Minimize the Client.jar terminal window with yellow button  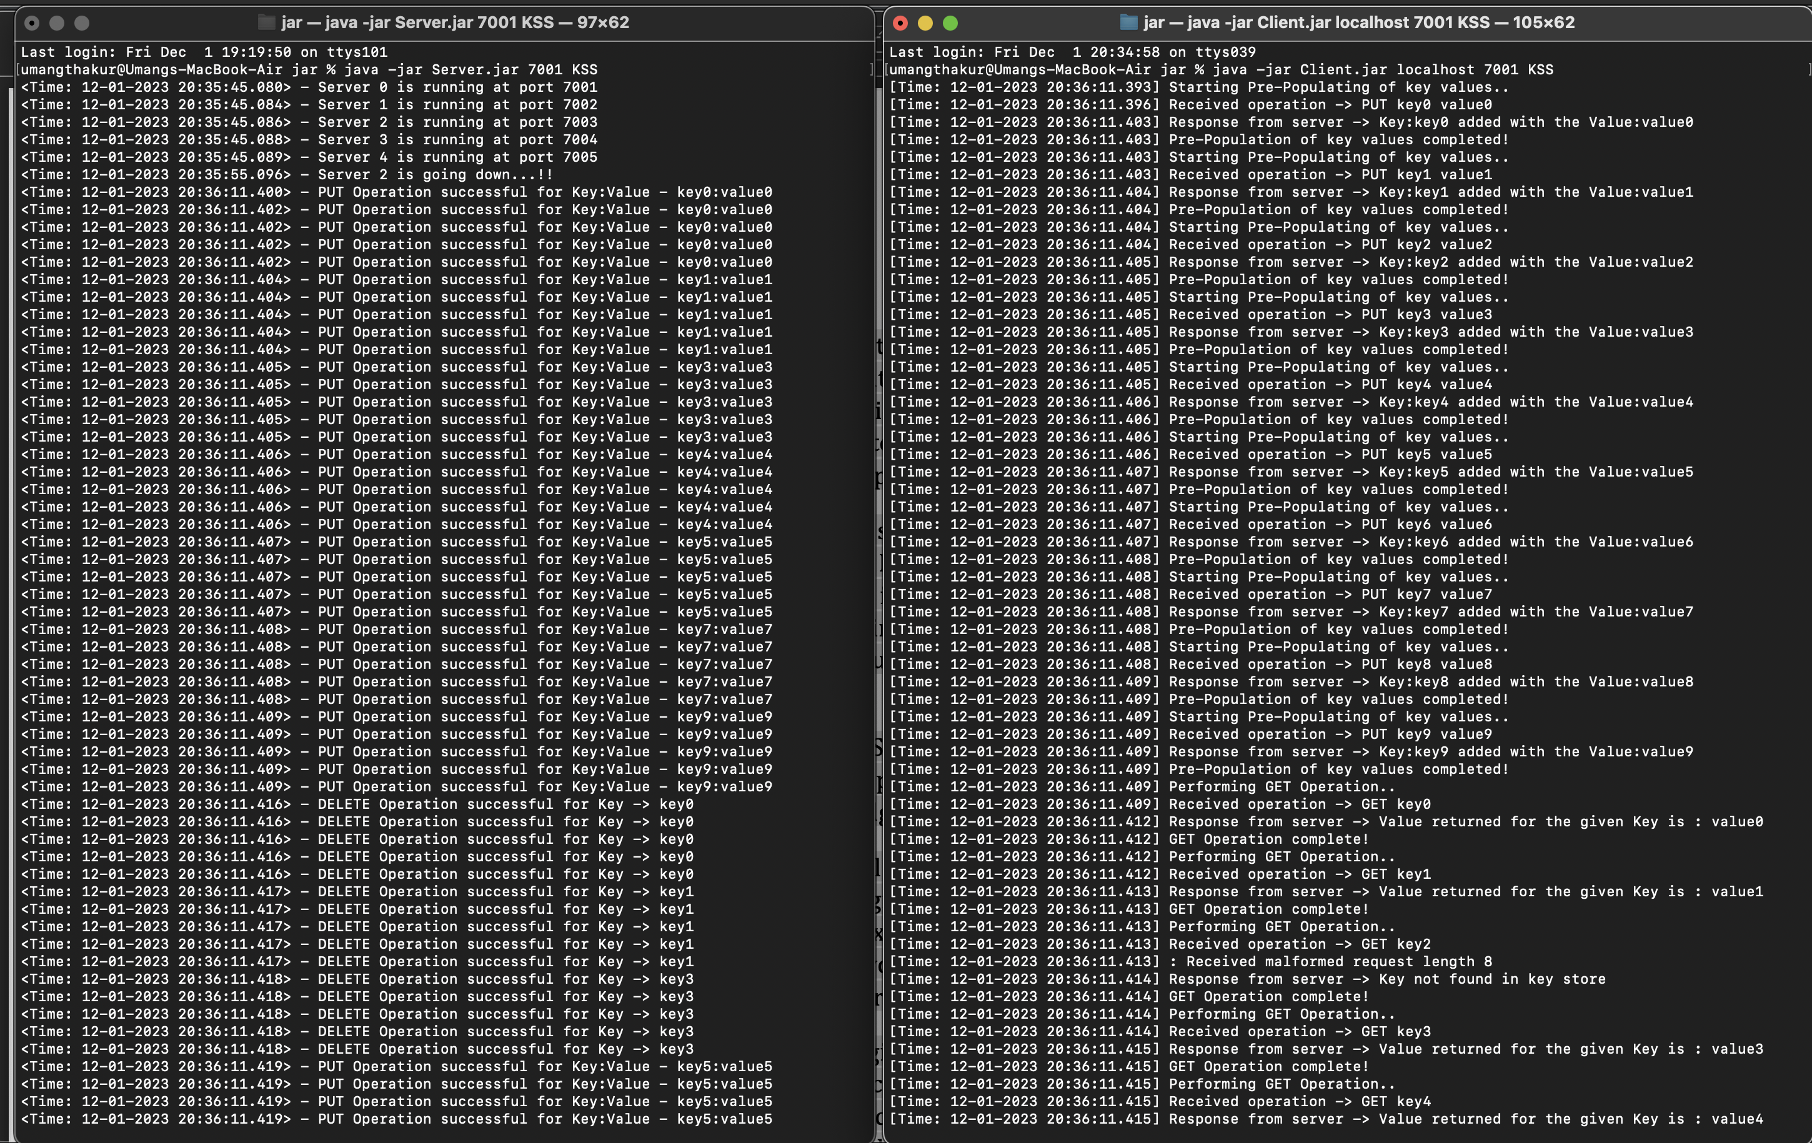[x=925, y=23]
